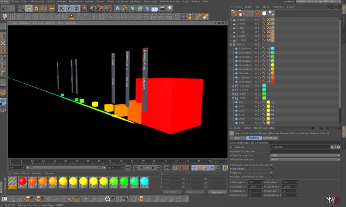
Task: Open the Projection sélective dropdown
Action: [x=305, y=160]
